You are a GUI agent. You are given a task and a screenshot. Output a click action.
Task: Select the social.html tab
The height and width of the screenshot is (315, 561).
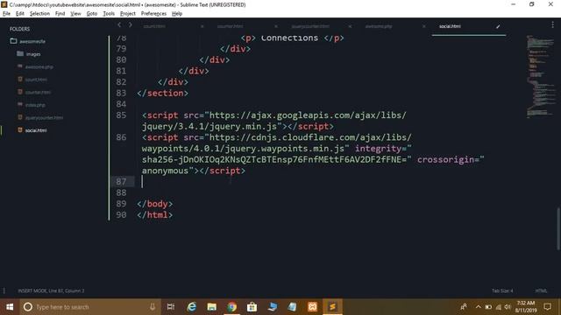450,26
